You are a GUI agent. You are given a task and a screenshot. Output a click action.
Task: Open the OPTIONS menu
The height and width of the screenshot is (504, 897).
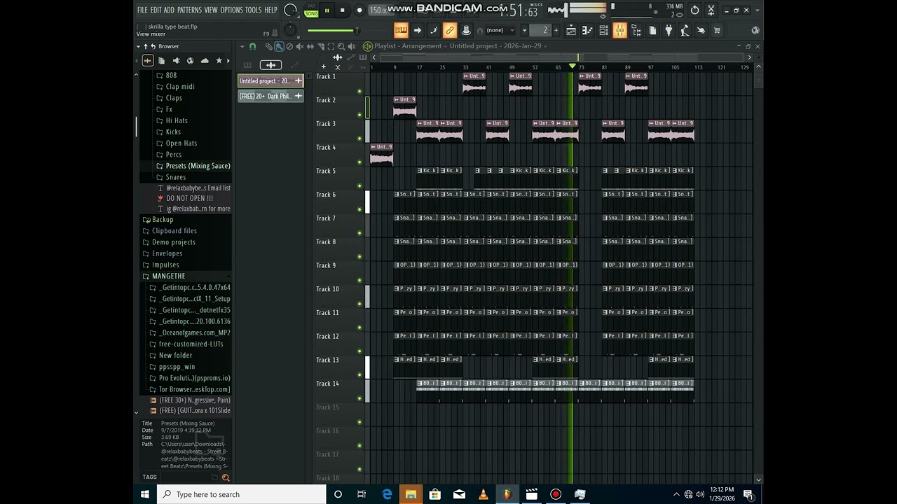[x=231, y=10]
